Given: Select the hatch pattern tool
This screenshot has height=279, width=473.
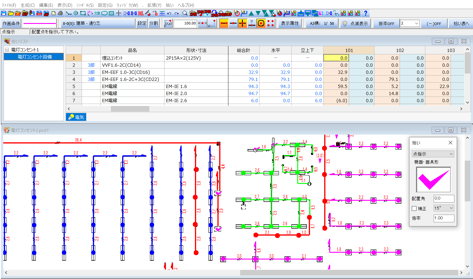Looking at the screenshot, I should [x=111, y=13].
